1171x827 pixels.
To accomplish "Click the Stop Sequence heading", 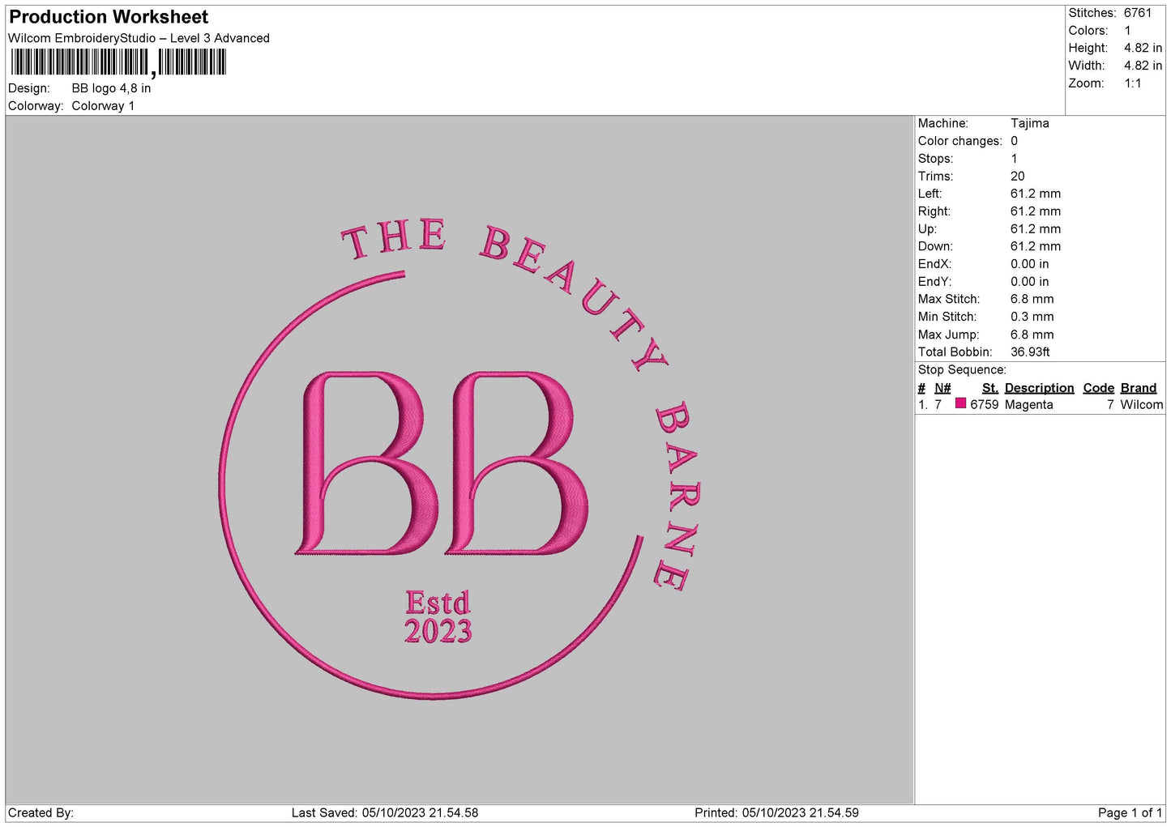I will tap(962, 370).
